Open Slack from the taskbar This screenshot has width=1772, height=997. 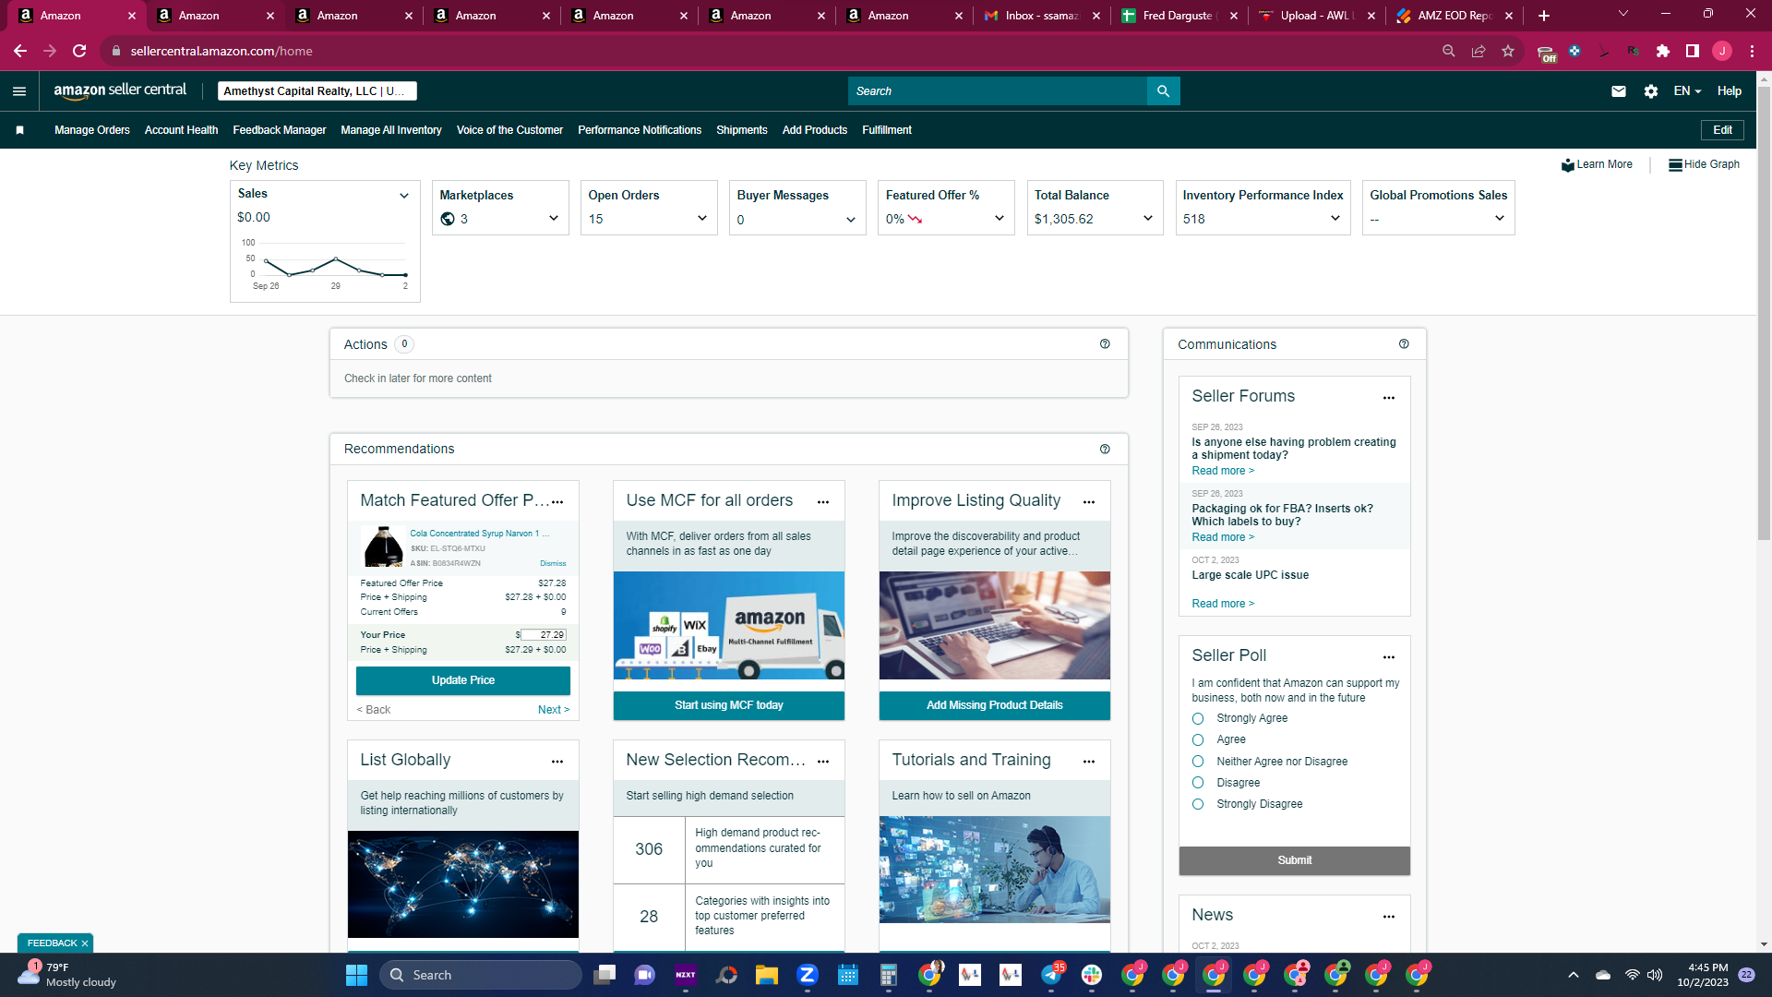pyautogui.click(x=1092, y=975)
